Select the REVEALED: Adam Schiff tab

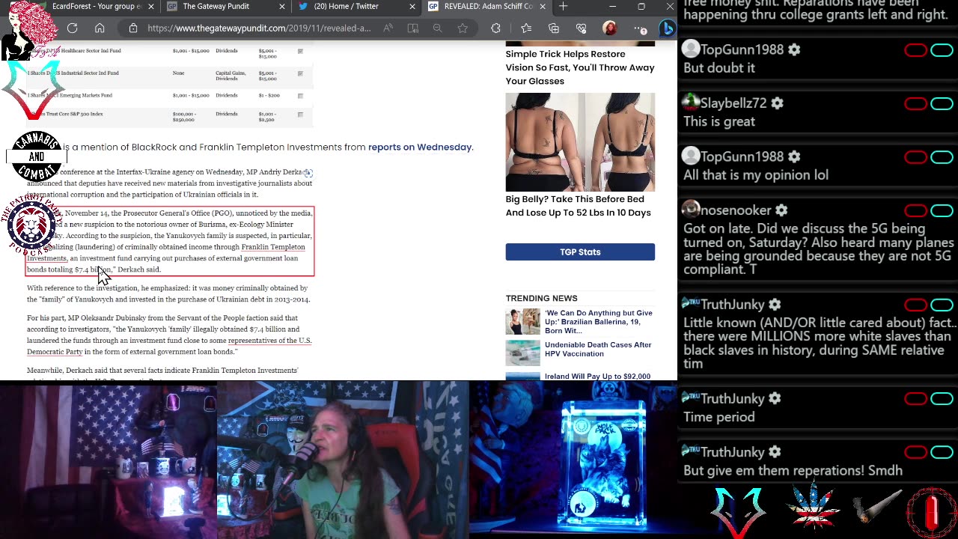point(486,7)
